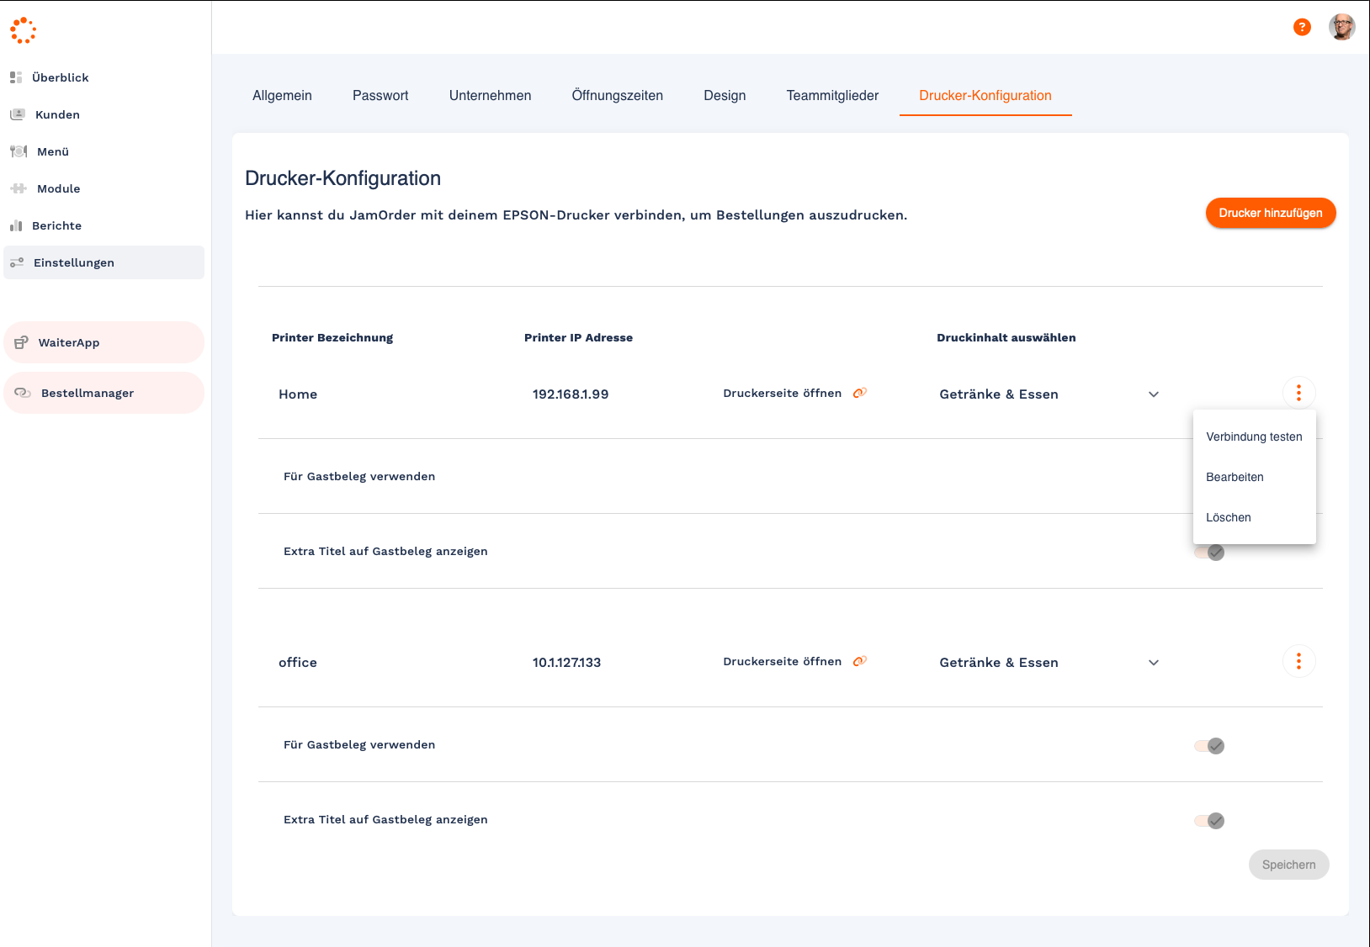Open Berichte from the sidebar

[56, 225]
